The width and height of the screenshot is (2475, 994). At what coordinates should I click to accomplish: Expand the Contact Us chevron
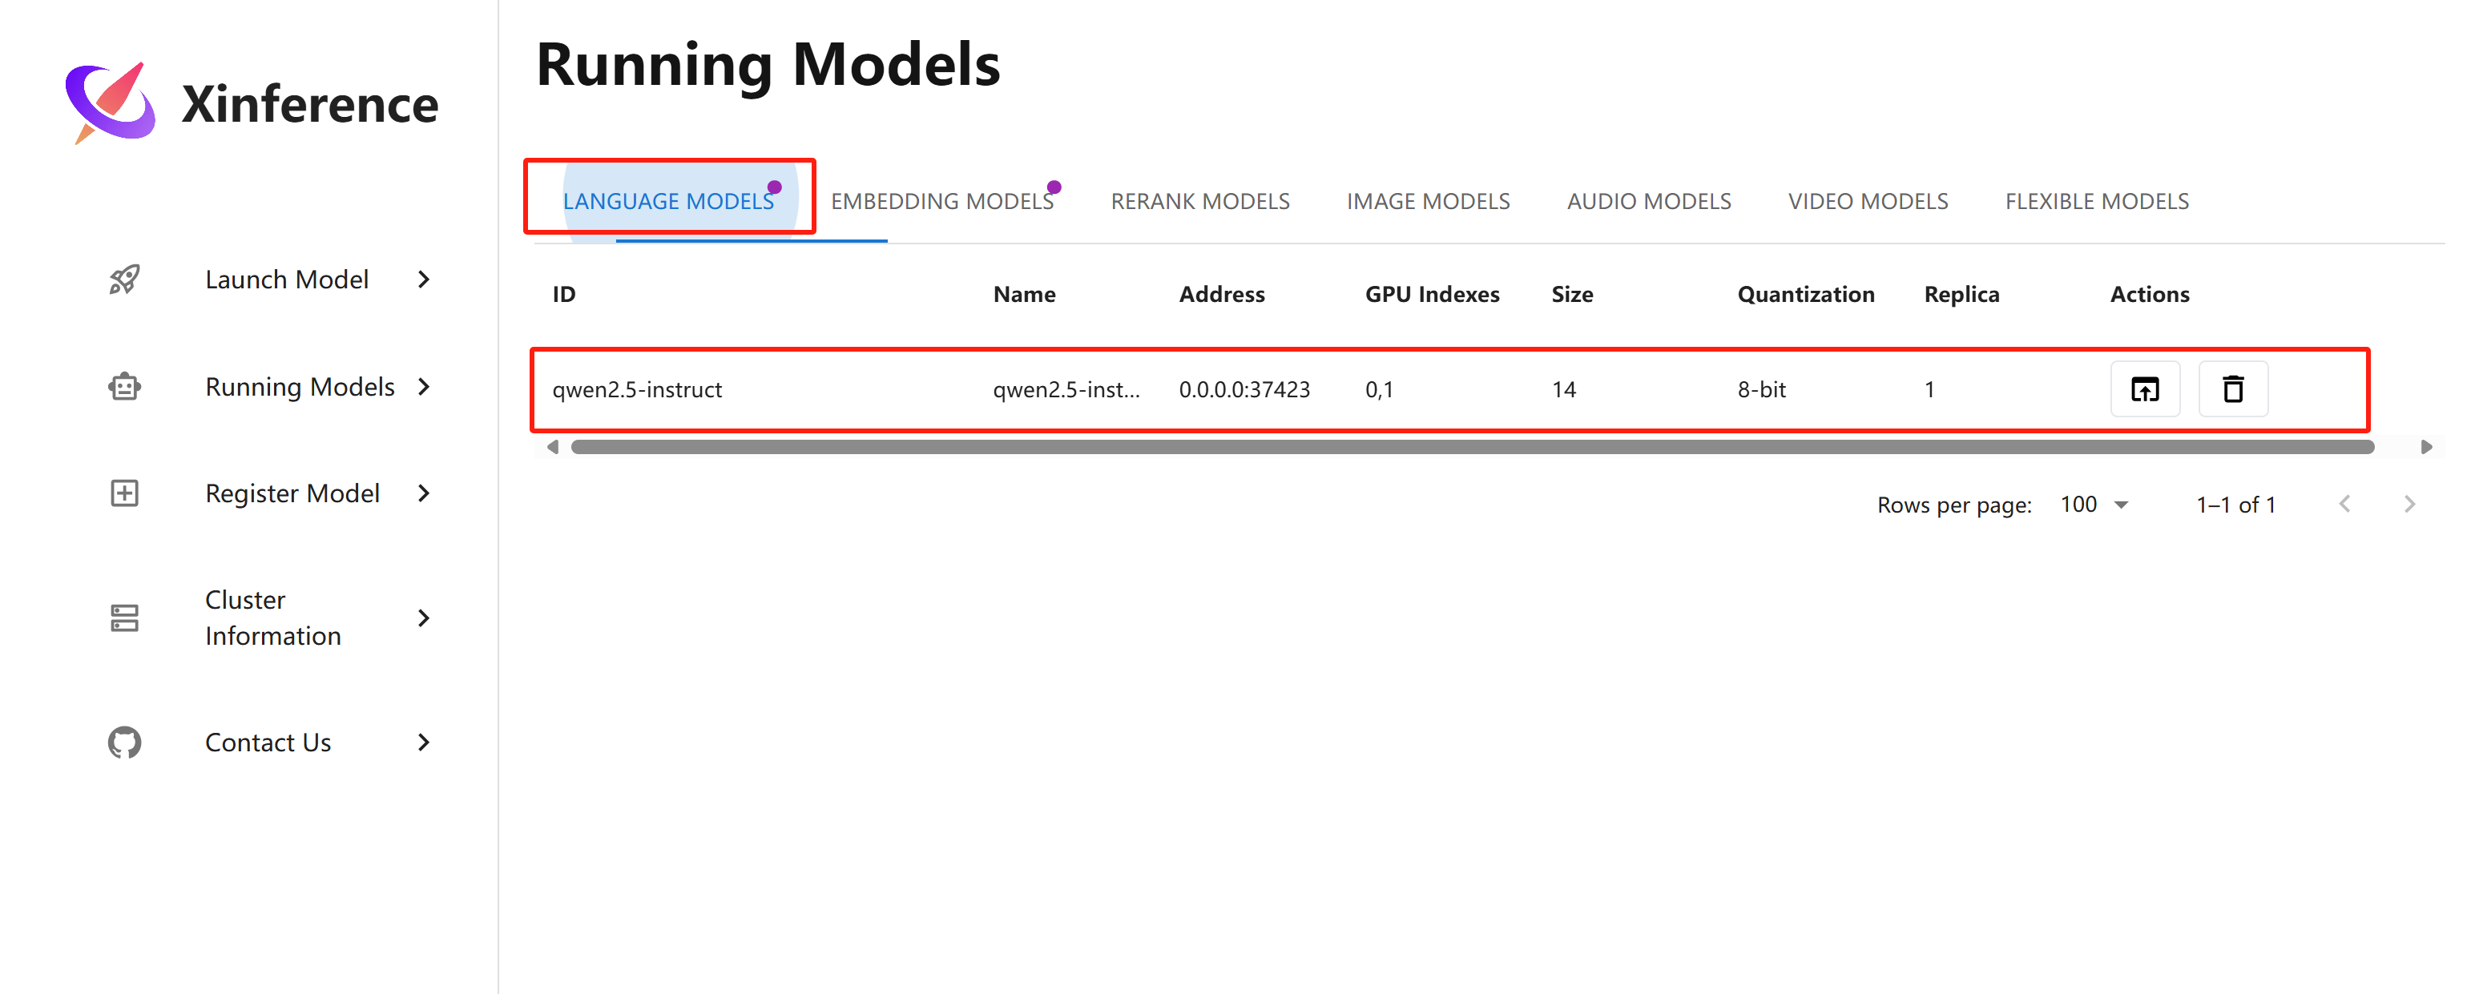[x=424, y=742]
